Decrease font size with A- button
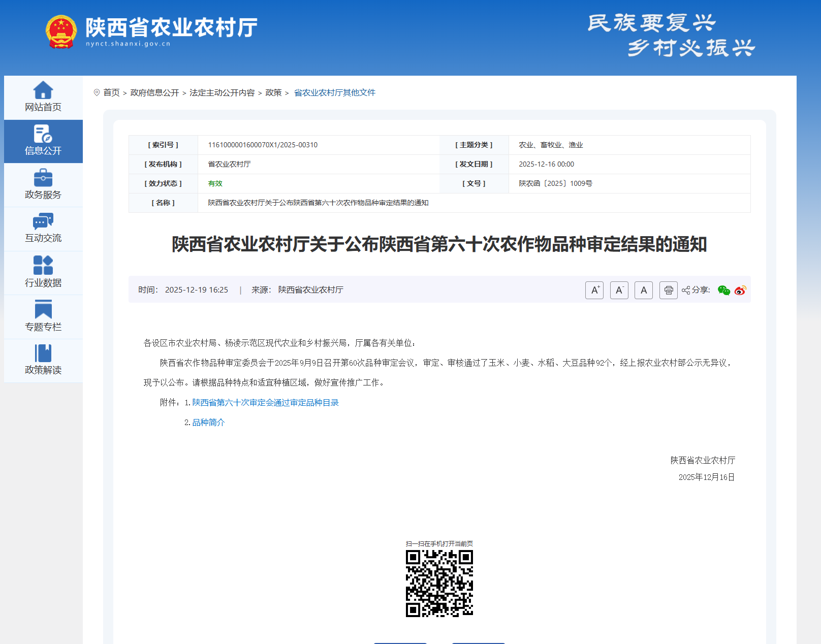The height and width of the screenshot is (644, 821). tap(619, 291)
